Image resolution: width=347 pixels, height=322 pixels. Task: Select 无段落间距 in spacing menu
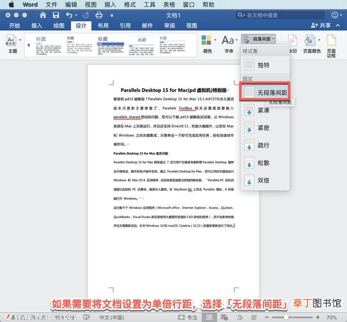265,92
